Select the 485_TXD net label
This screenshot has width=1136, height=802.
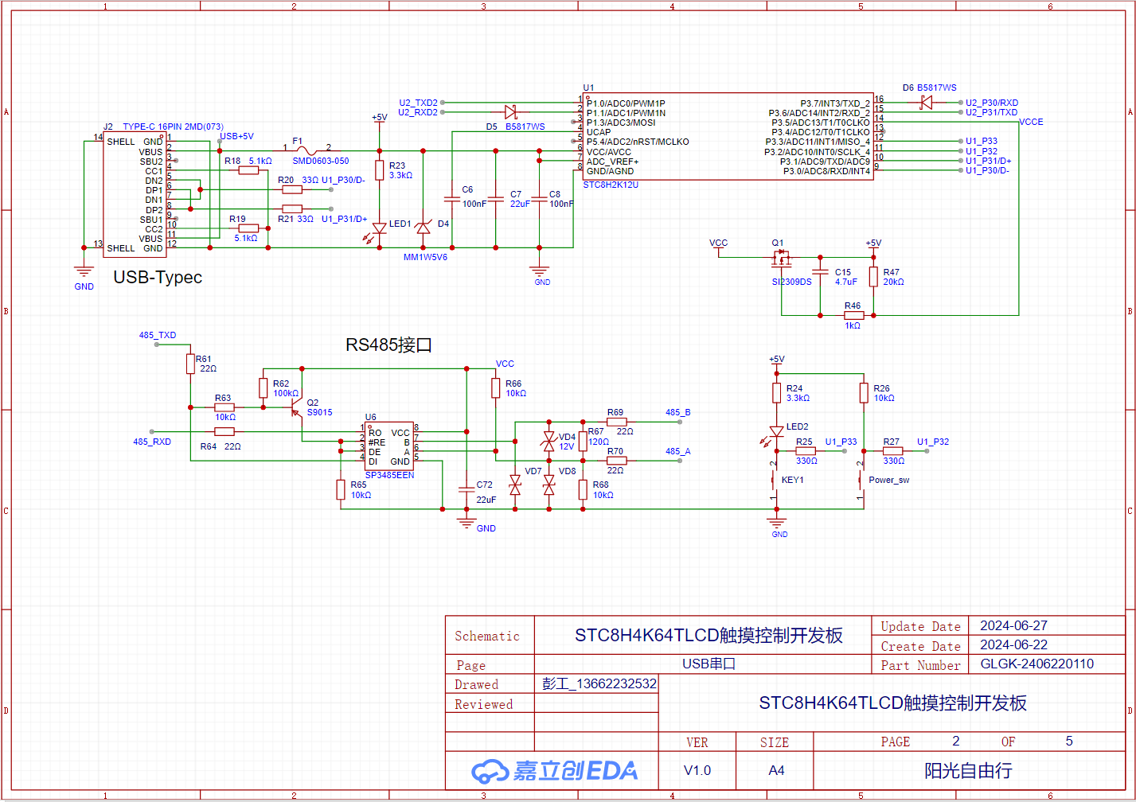pos(158,335)
